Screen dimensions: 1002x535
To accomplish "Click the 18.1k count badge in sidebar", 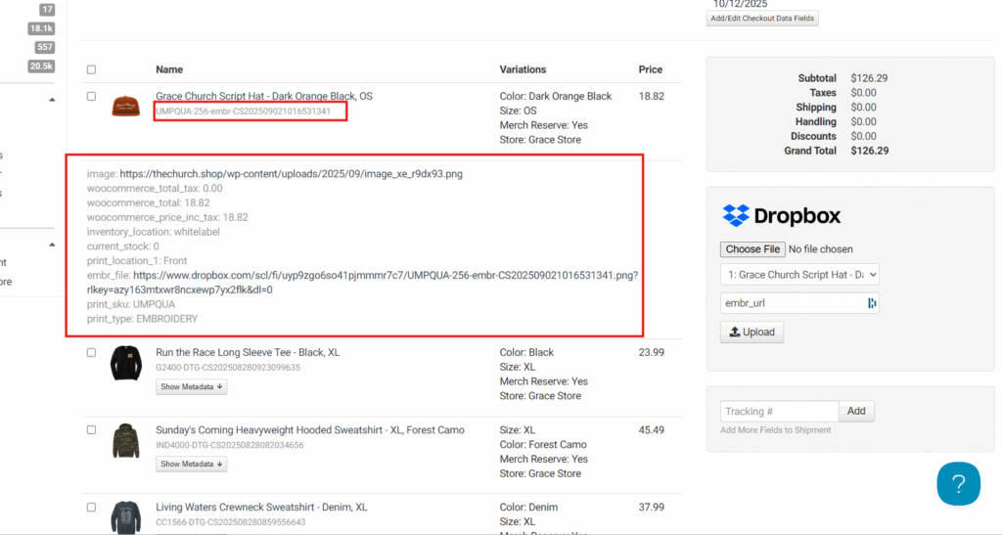I will tap(42, 28).
